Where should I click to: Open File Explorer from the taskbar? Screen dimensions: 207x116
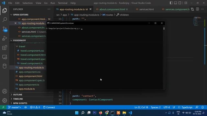point(124,113)
